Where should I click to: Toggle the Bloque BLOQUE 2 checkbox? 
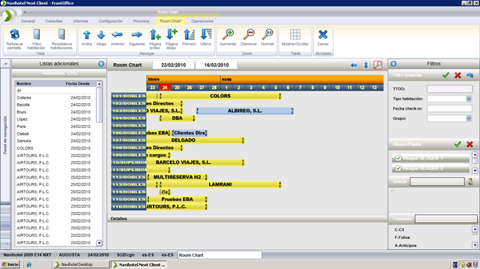398,168
